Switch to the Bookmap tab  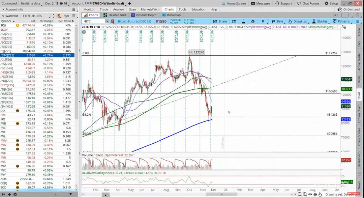(171, 15)
